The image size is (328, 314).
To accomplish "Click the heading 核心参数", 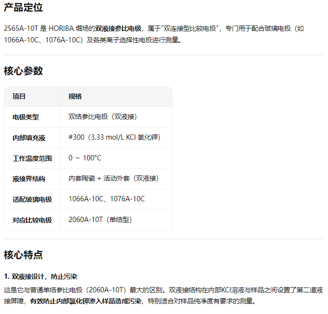I will point(23,71).
